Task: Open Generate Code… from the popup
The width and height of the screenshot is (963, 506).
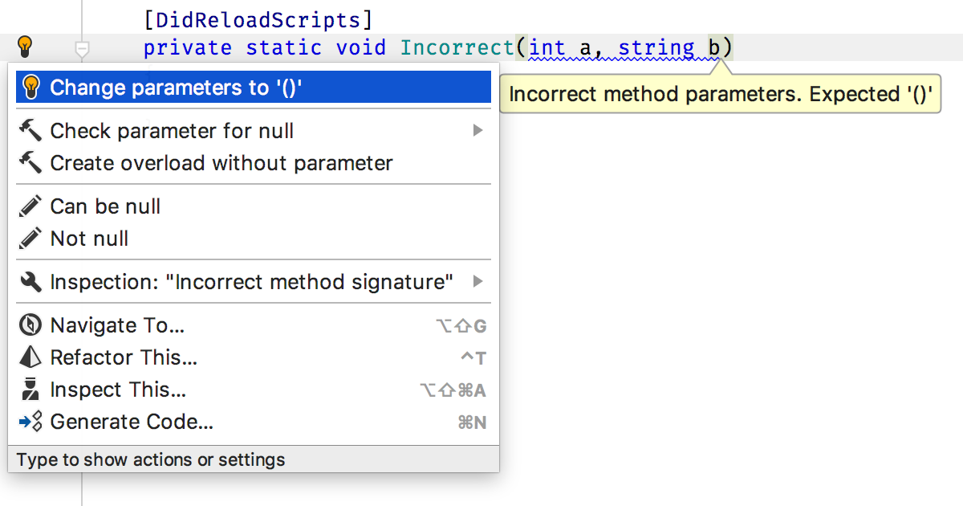Action: click(254, 422)
